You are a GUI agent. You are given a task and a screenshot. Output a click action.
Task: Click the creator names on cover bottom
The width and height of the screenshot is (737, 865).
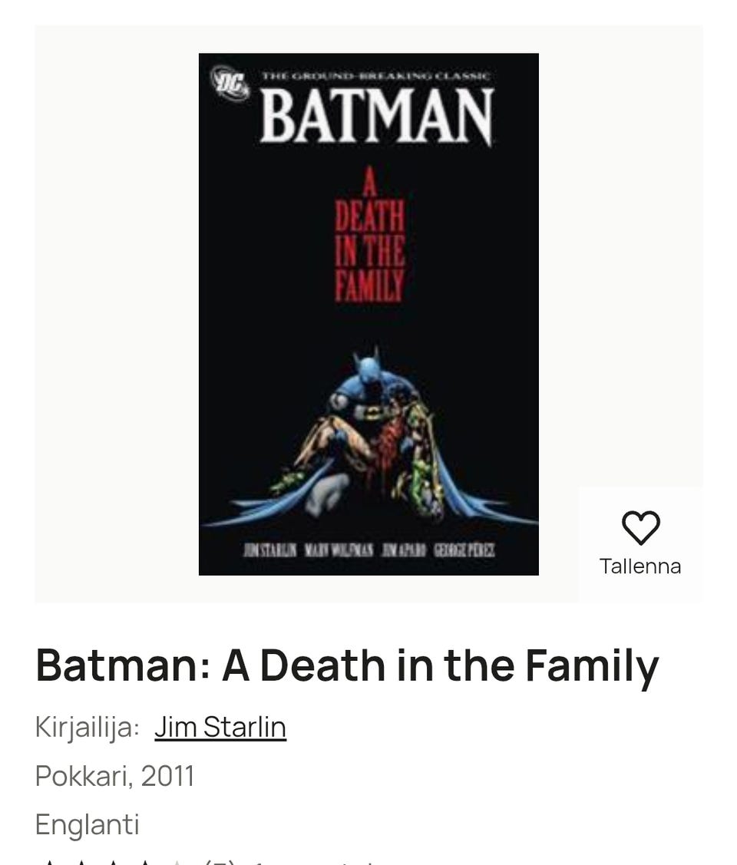click(x=368, y=550)
